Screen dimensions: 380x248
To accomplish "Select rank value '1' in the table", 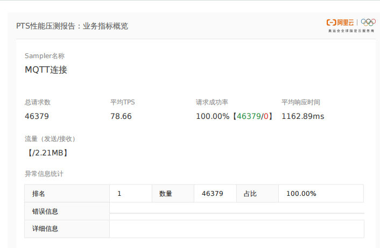I will (119, 194).
